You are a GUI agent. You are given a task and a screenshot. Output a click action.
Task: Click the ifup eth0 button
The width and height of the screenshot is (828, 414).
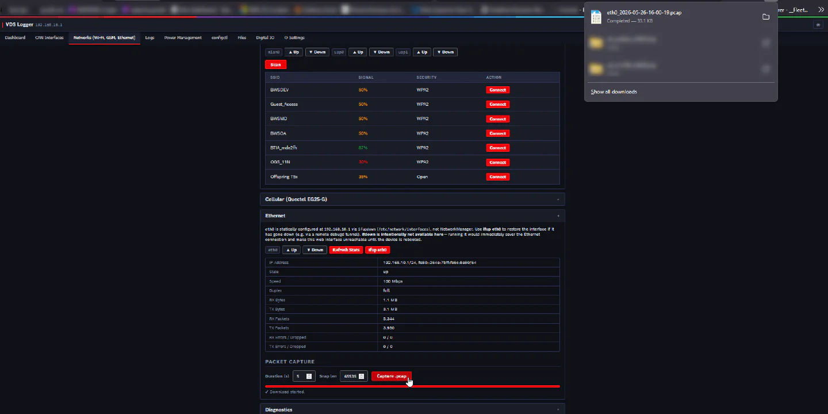coord(377,250)
